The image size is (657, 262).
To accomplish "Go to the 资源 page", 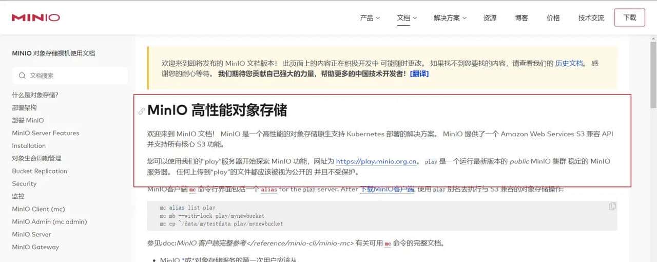I will point(490,17).
